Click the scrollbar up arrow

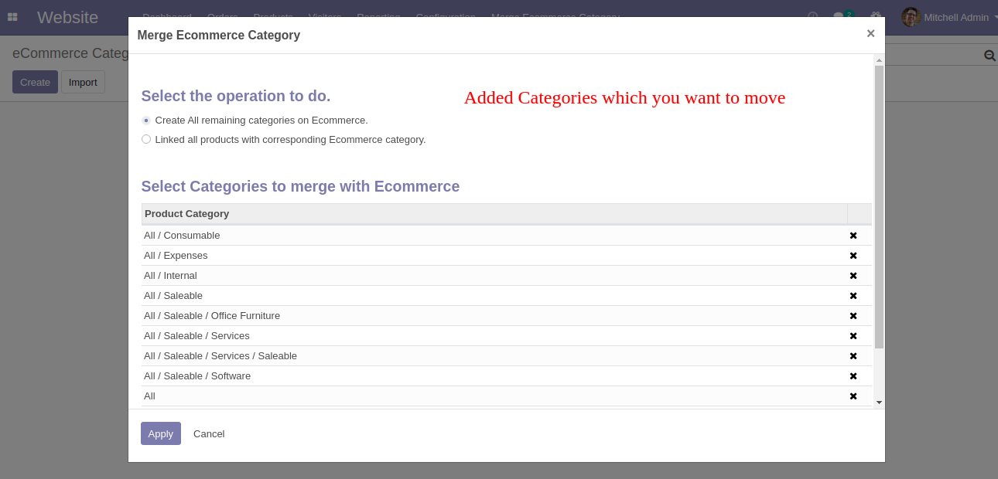879,59
